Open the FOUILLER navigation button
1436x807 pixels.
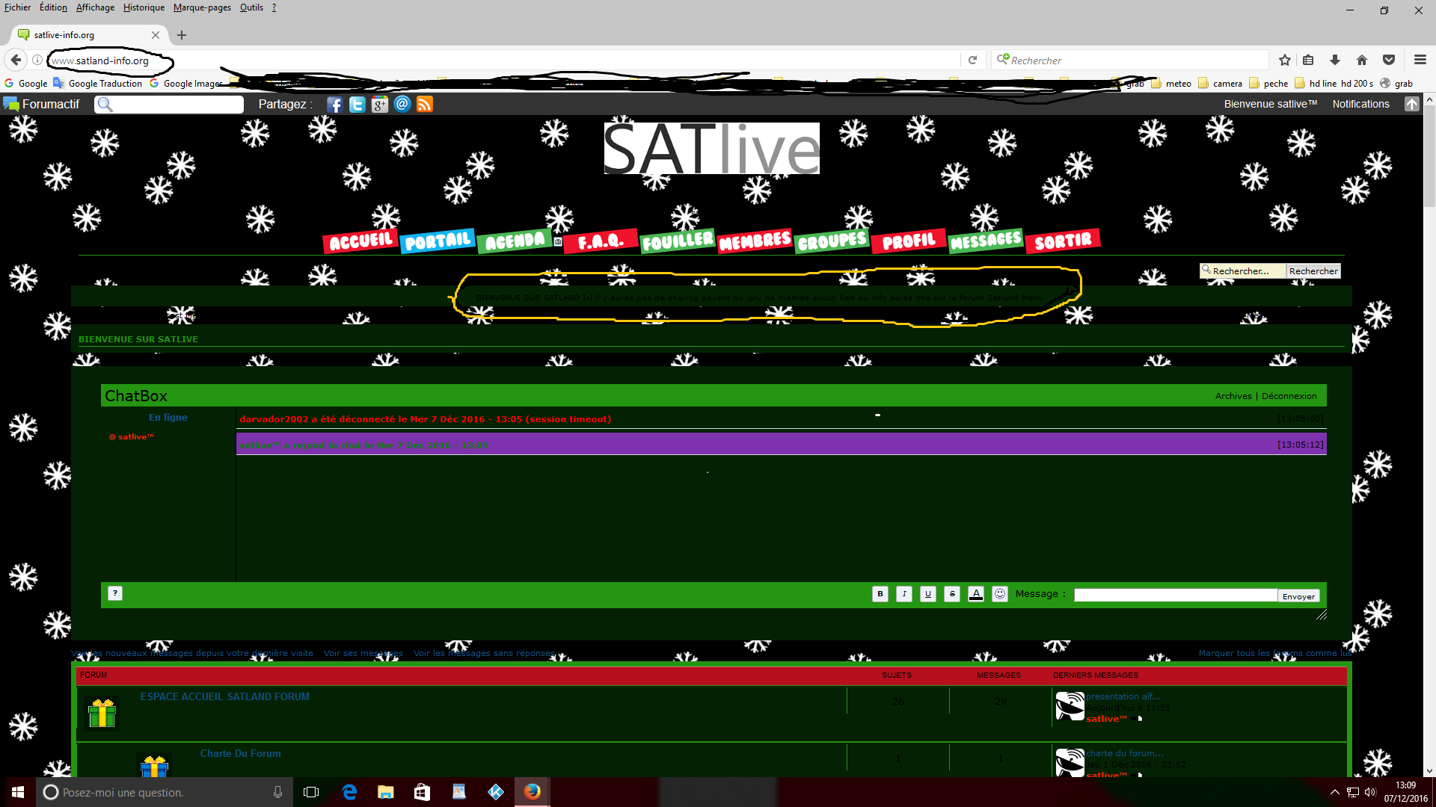(x=678, y=241)
